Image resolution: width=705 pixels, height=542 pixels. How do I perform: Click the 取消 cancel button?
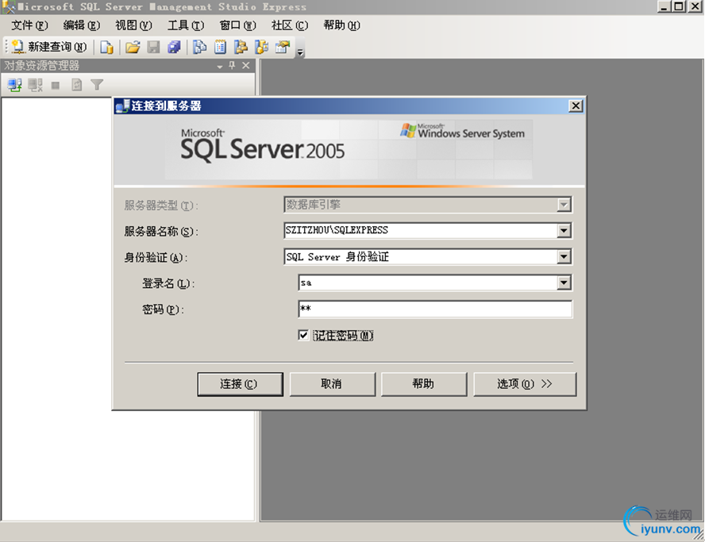click(x=333, y=384)
